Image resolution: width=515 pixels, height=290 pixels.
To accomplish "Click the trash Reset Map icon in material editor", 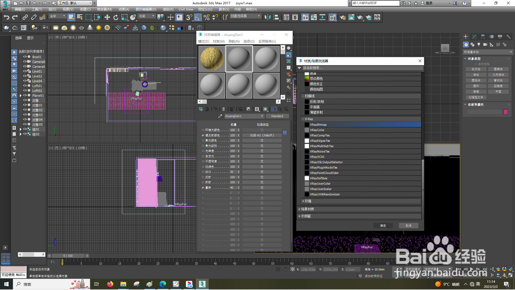I will click(x=223, y=109).
